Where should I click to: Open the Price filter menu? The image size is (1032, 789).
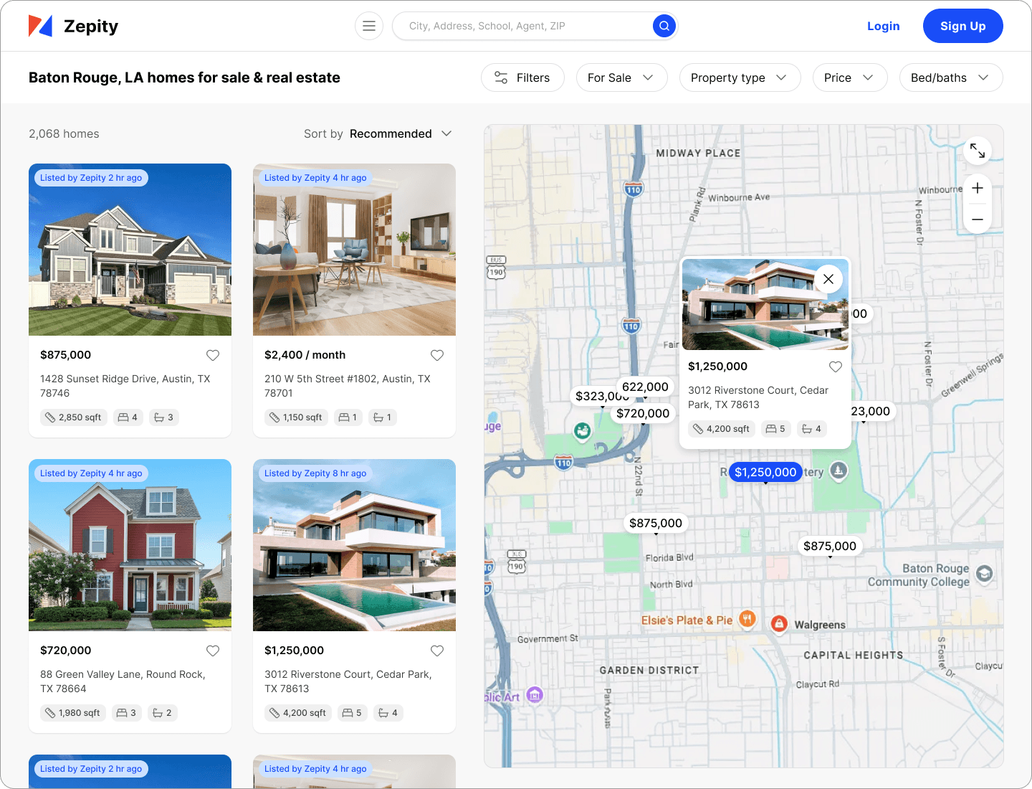point(849,77)
